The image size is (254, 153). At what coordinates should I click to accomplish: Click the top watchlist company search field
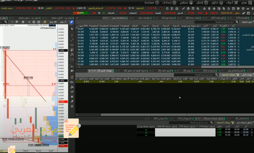tap(214, 22)
